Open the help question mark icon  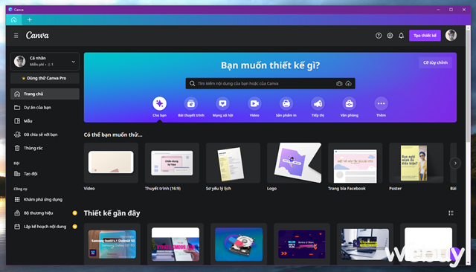coord(379,36)
